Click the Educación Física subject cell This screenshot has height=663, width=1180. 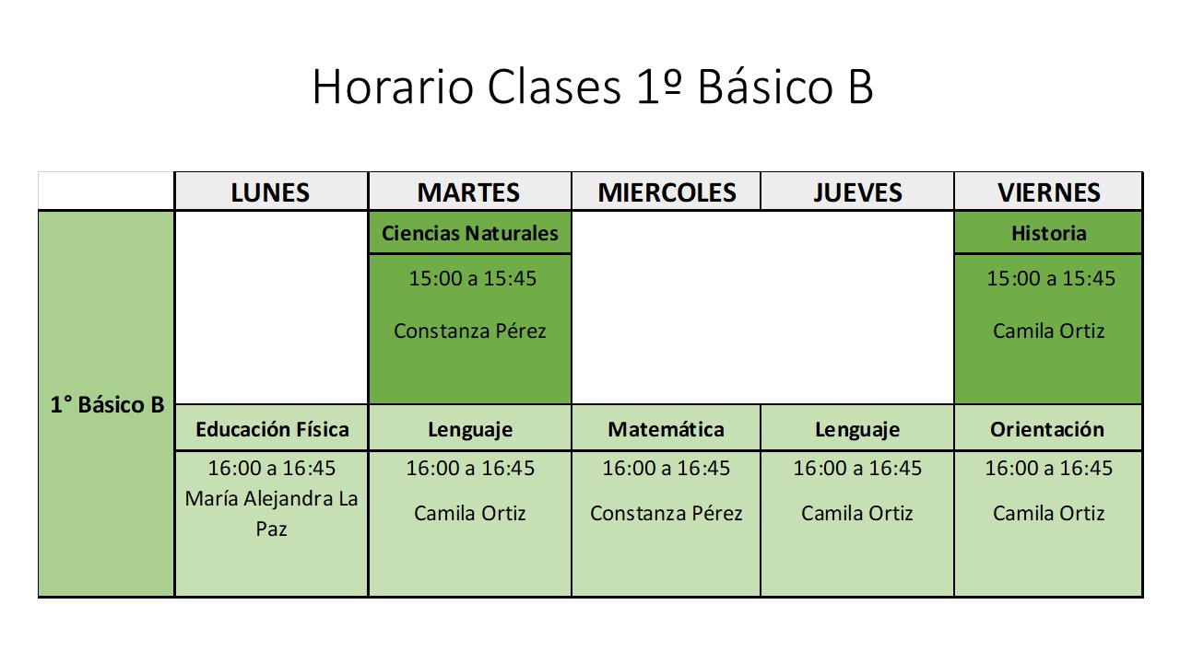[272, 429]
